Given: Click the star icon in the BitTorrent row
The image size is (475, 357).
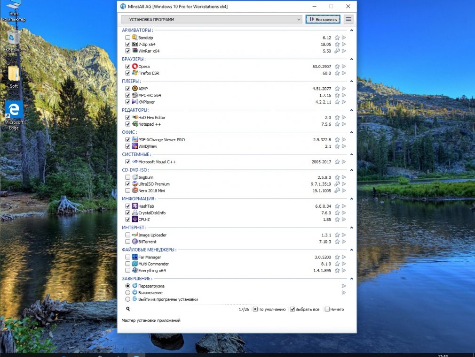Looking at the screenshot, I should click(x=337, y=242).
